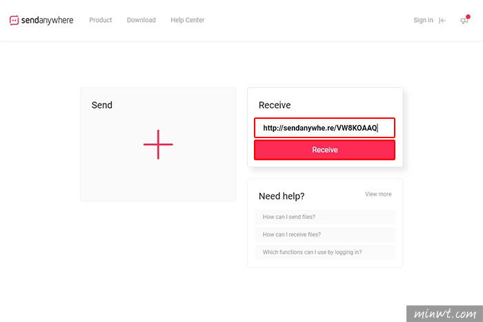
Task: Go to Help Center
Action: pyautogui.click(x=187, y=20)
